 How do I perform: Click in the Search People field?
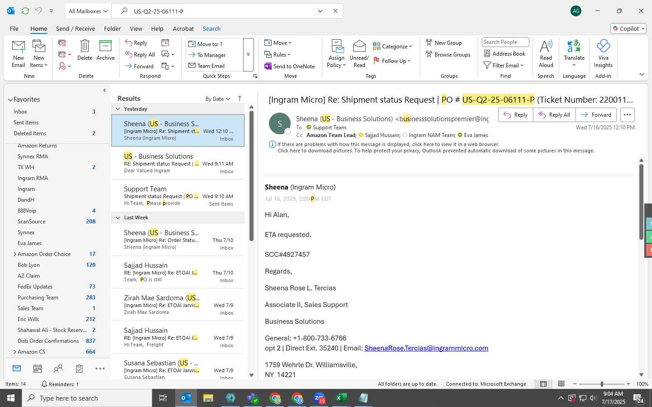pos(505,42)
